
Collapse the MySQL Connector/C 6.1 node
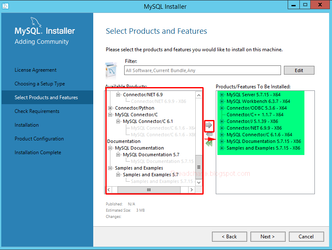(x=118, y=121)
